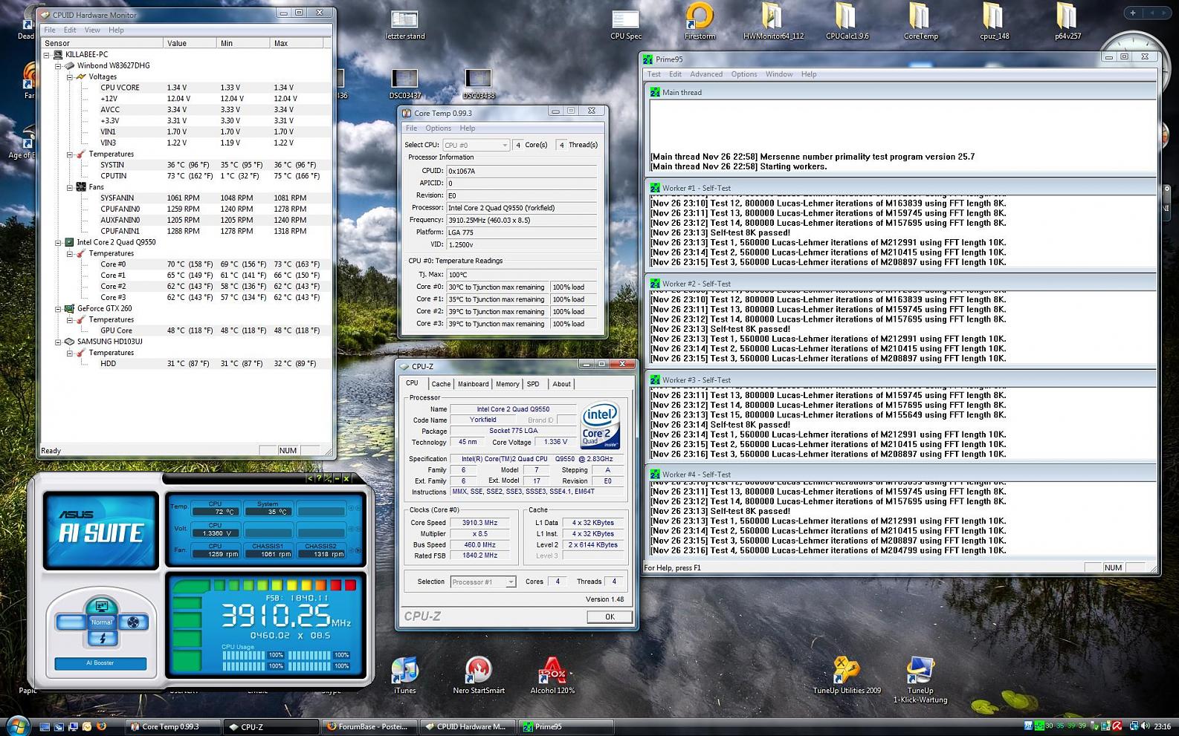Click the AI Suite back arrow icon
The height and width of the screenshot is (736, 1179).
pos(311,478)
